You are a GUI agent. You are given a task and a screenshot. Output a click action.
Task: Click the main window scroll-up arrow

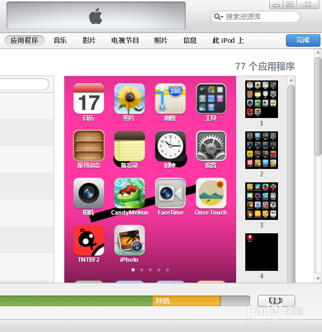[318, 52]
